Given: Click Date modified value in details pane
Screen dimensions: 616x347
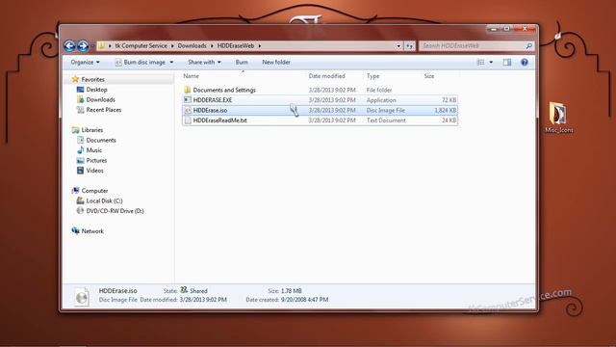Looking at the screenshot, I should click(203, 300).
